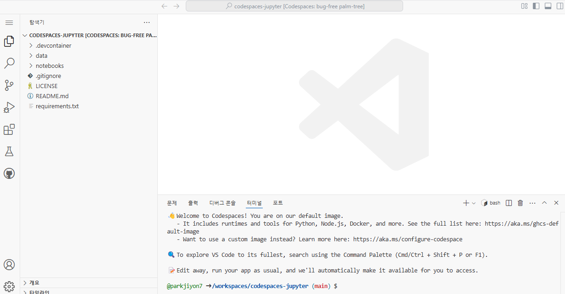Switch to the 디버그 콘솔 tab
This screenshot has height=294, width=565.
[x=222, y=203]
